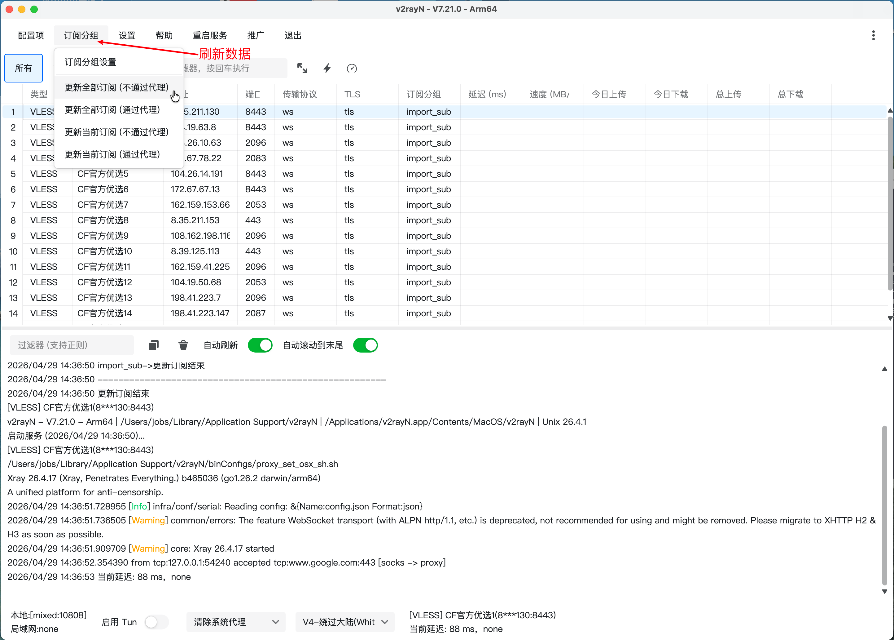Sort by the 传输协议 column header
Screen dimensions: 894x640
click(x=305, y=94)
